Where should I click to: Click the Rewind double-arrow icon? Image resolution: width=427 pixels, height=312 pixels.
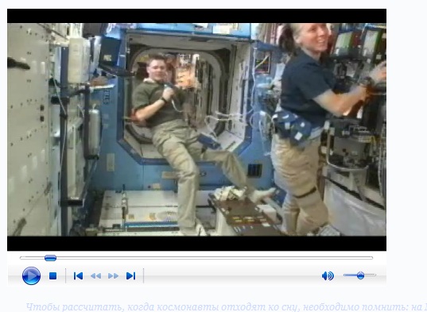pyautogui.click(x=95, y=275)
